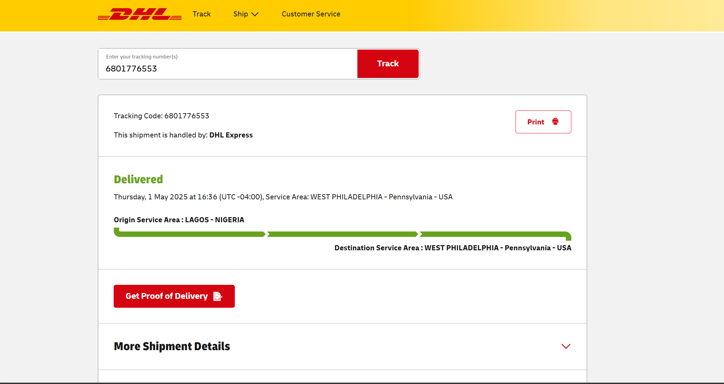Click the More Shipment Details heading

172,346
